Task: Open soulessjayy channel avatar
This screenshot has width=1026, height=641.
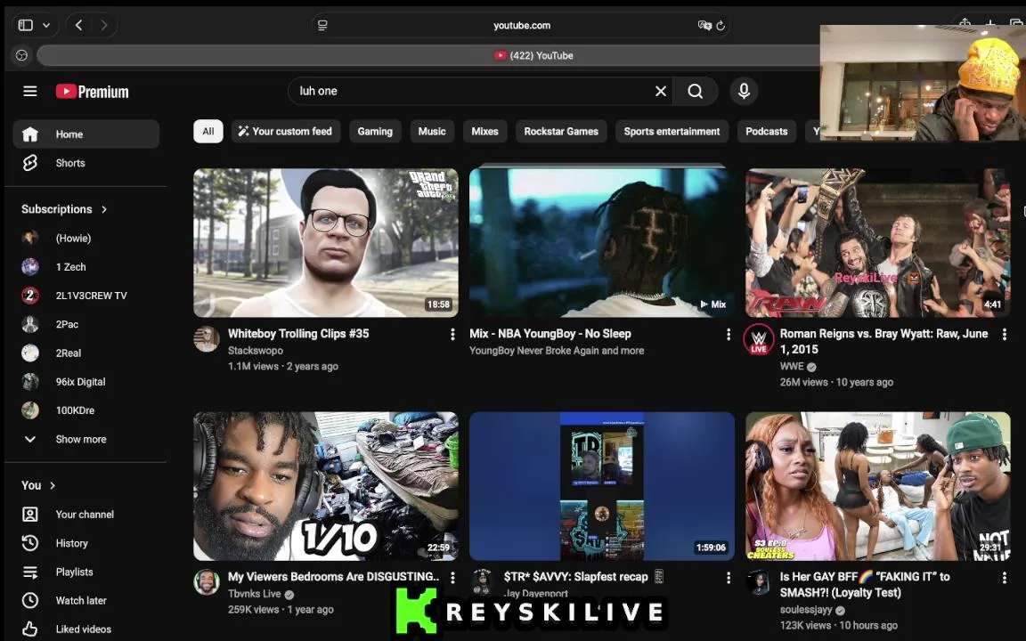Action: coord(759,582)
